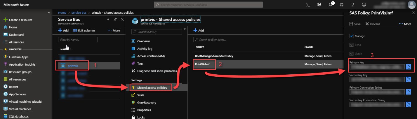Copy the Primary Key value
The width and height of the screenshot is (417, 119).
(x=409, y=67)
